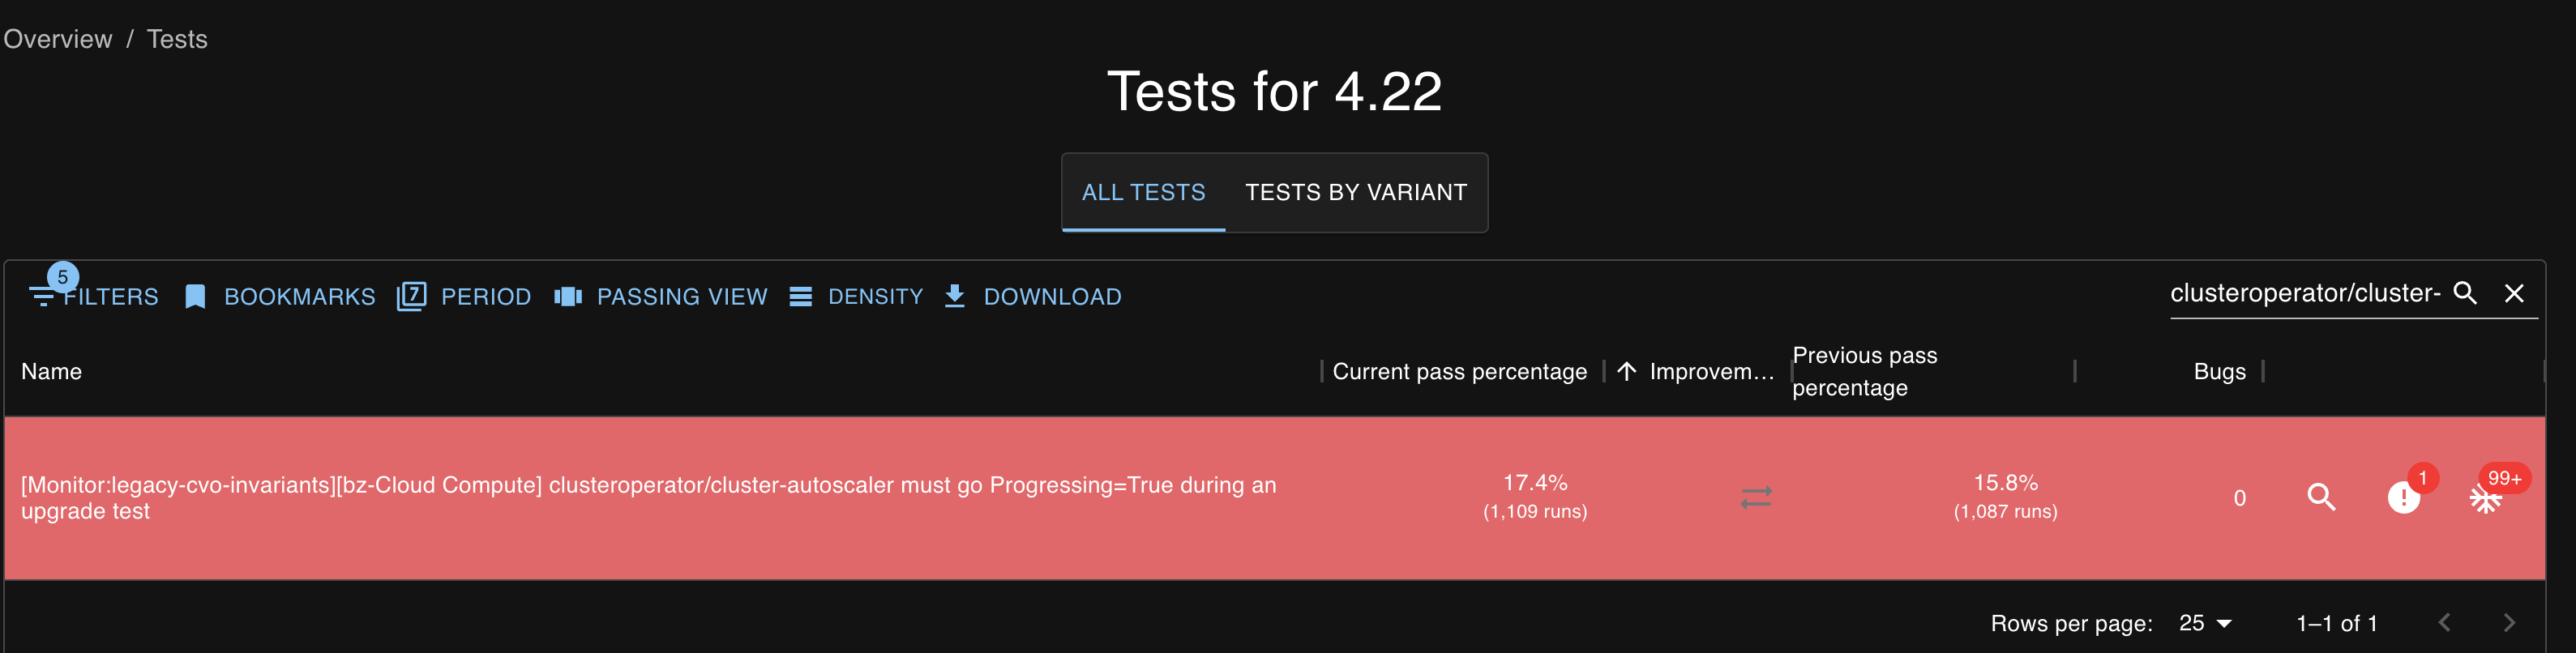Image resolution: width=2576 pixels, height=653 pixels.
Task: Open the test alert exclamation icon
Action: 2403,497
